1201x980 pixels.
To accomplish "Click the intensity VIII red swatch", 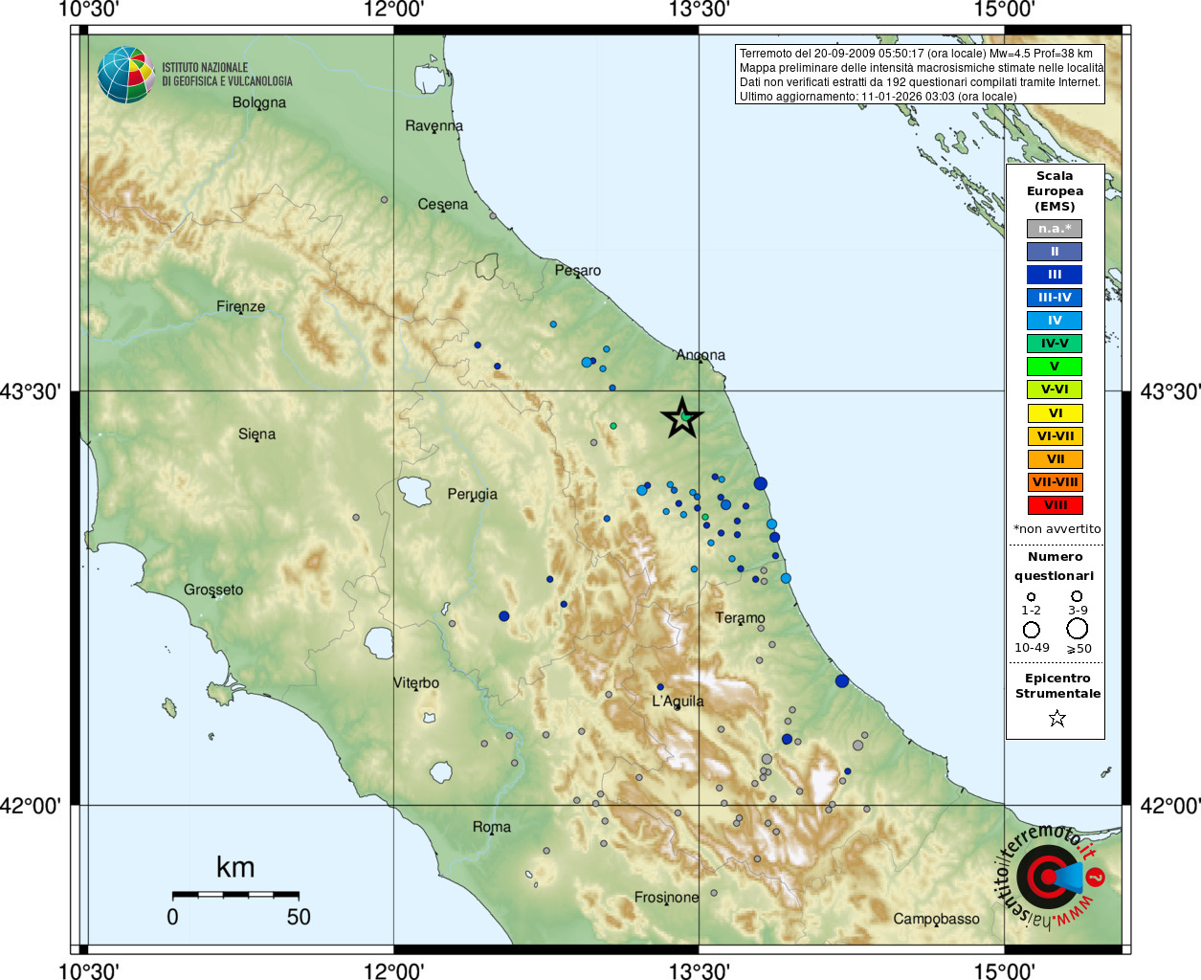I will pos(1055,505).
